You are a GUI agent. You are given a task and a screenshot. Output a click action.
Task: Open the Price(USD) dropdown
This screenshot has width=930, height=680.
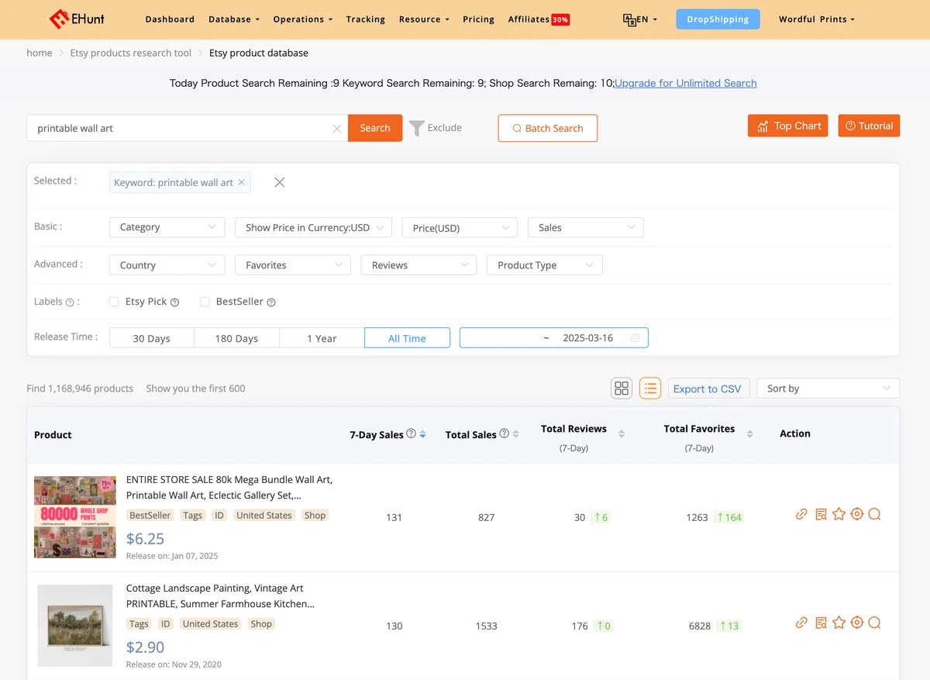(x=460, y=227)
